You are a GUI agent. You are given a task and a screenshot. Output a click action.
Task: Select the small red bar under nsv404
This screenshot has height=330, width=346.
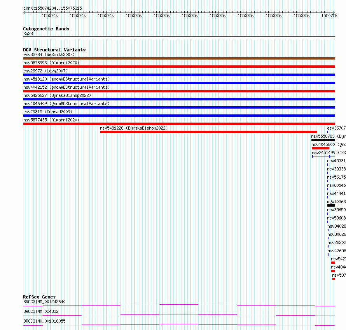[333, 271]
